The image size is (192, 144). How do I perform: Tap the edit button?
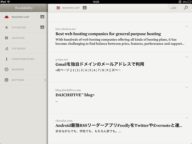[x=173, y=8]
